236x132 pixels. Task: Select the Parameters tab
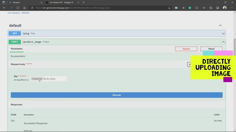pyautogui.click(x=17, y=49)
